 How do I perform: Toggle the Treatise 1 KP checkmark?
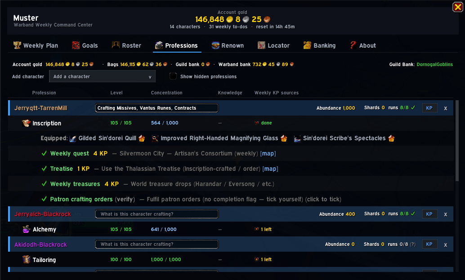point(44,169)
